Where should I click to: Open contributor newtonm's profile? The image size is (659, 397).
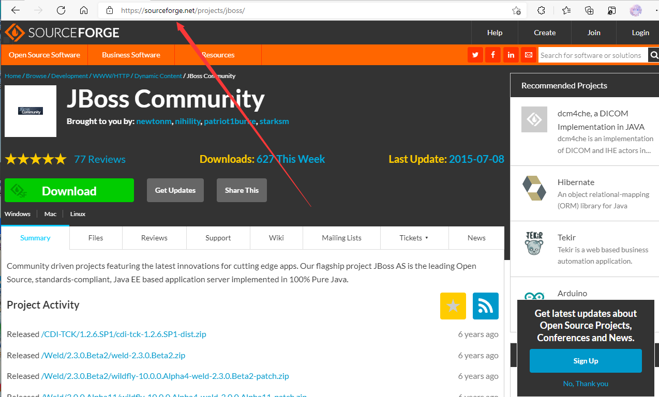[154, 121]
